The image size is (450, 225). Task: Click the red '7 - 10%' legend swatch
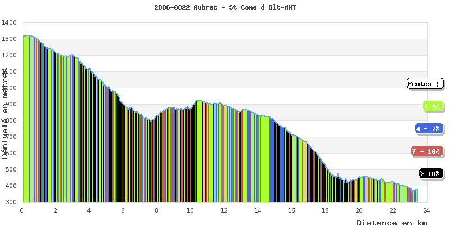tap(425, 151)
